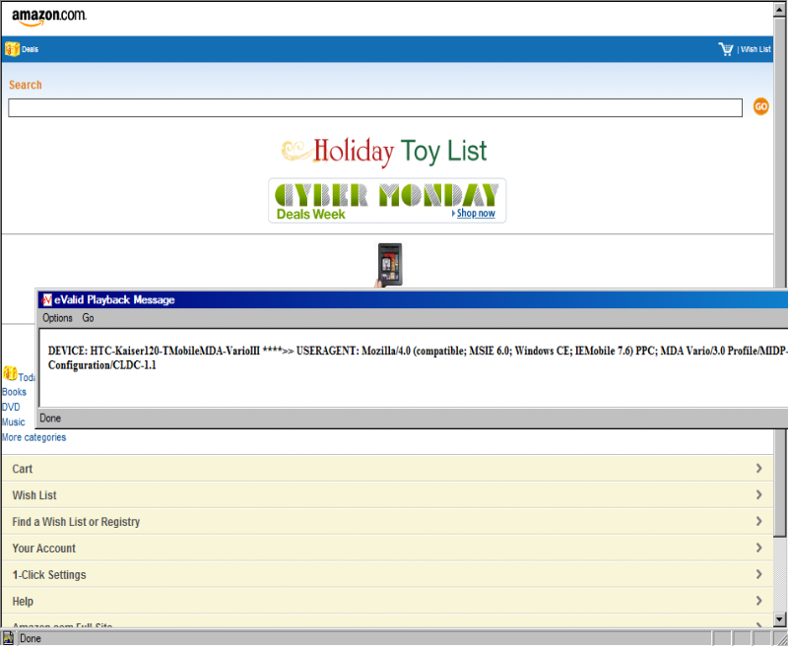This screenshot has width=788, height=646.
Task: Click the browser status bar page icon
Action: click(8, 638)
